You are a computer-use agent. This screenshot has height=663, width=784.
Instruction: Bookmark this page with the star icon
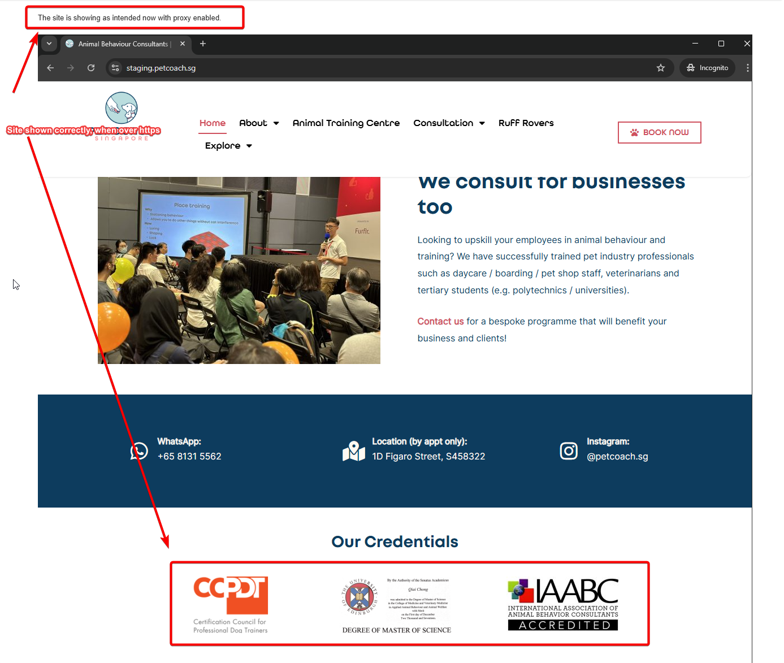pyautogui.click(x=661, y=68)
